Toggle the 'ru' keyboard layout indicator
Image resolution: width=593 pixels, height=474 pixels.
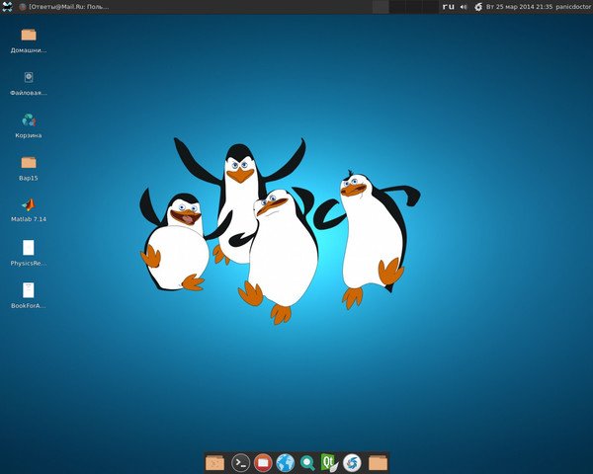pos(448,6)
